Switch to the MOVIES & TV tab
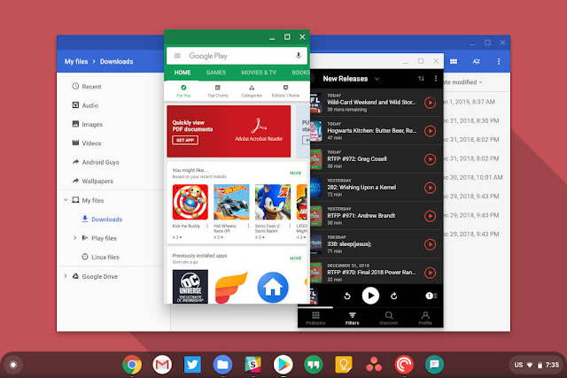The image size is (567, 378). [x=259, y=73]
